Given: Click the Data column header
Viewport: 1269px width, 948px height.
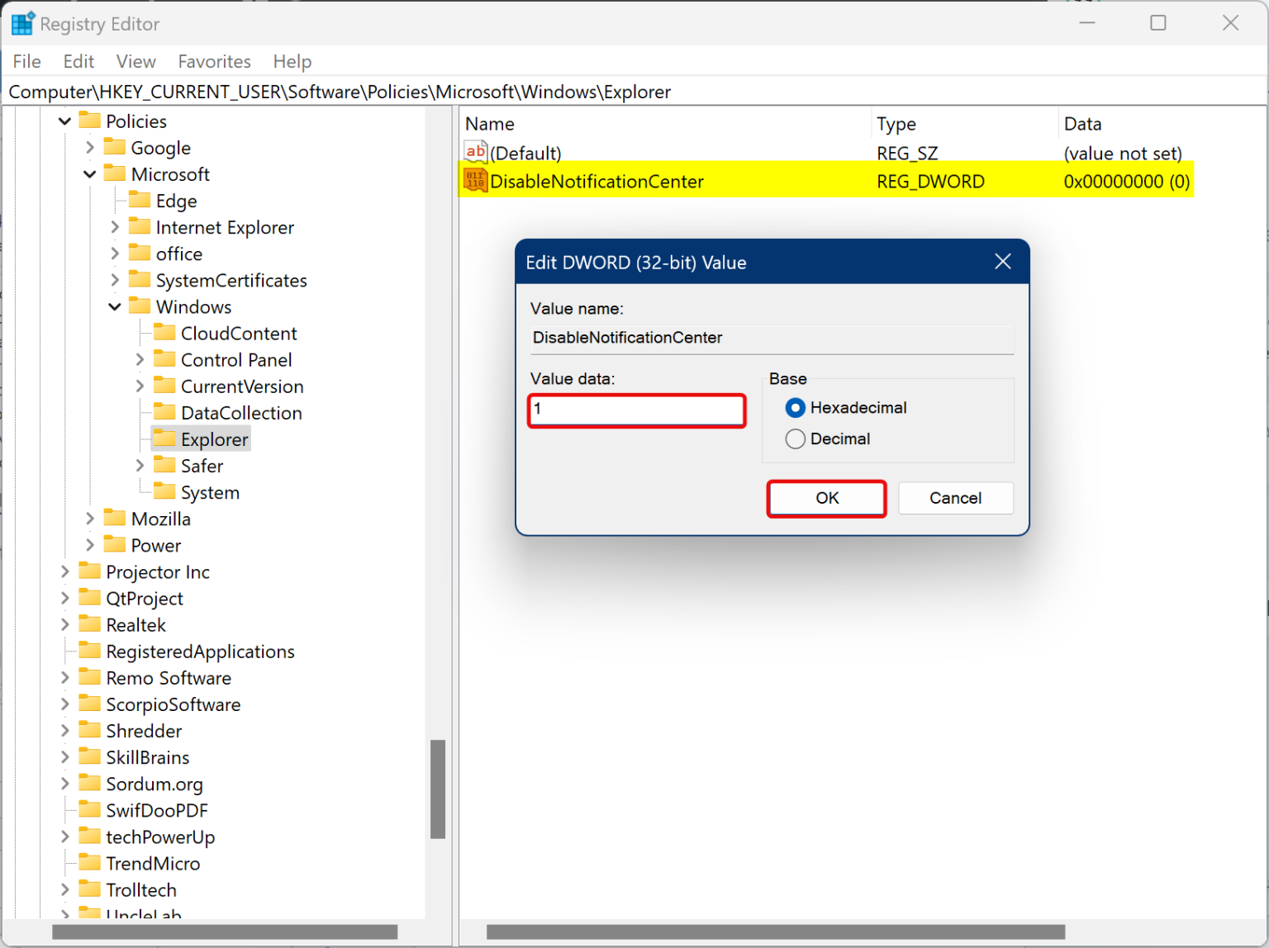Looking at the screenshot, I should [x=1163, y=124].
